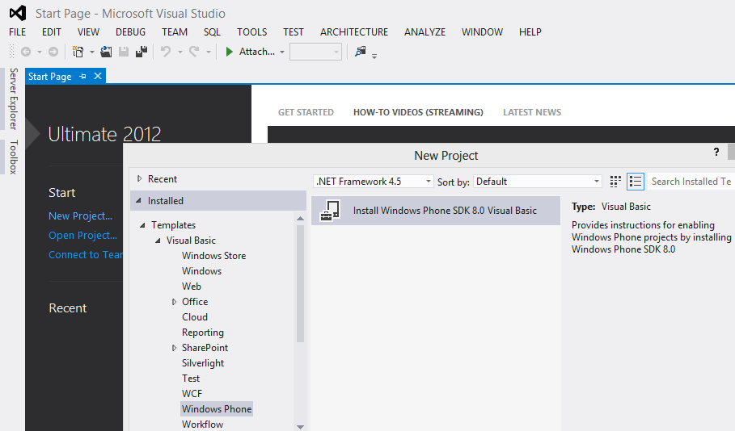
Task: Collapse the Visual Basic tree node
Action: click(x=158, y=241)
